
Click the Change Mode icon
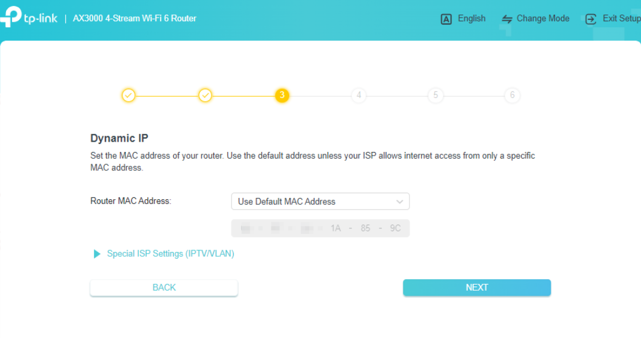coord(506,19)
